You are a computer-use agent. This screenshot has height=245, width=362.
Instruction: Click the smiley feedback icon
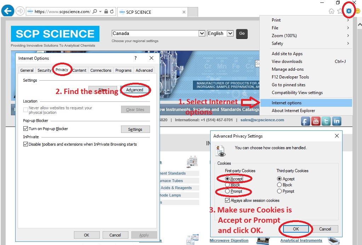(358, 11)
